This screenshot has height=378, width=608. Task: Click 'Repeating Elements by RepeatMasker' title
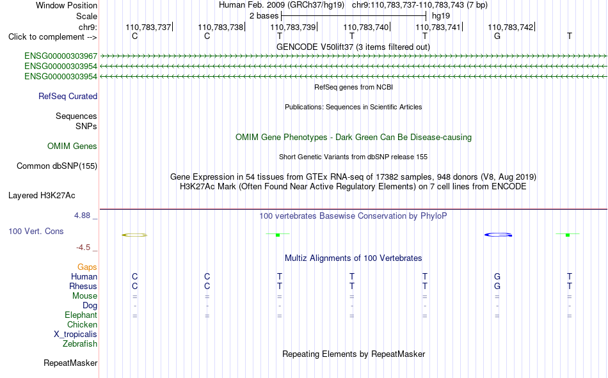pyautogui.click(x=354, y=354)
